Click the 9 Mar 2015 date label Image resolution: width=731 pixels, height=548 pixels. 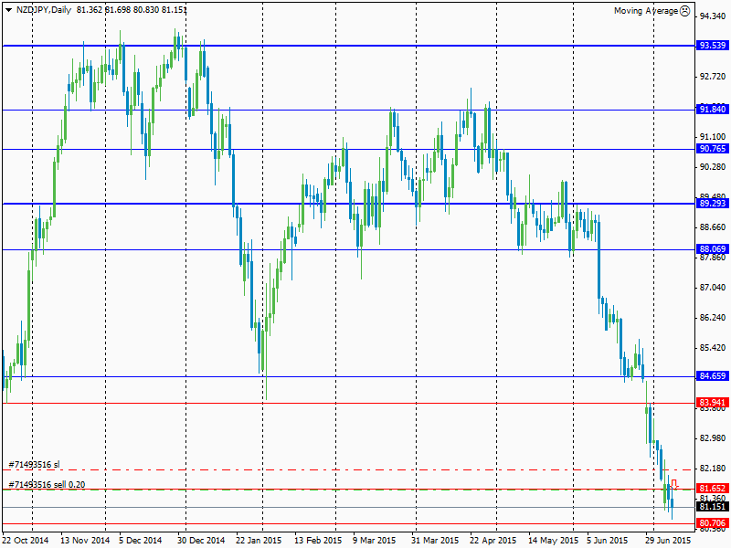coord(375,541)
